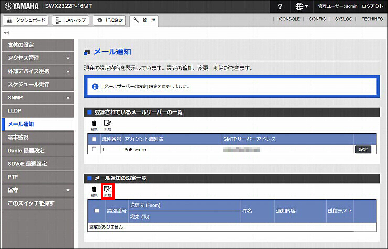Expand the SNMP sidebar menu
Image resolution: width=388 pixels, height=249 pixels.
pyautogui.click(x=38, y=98)
